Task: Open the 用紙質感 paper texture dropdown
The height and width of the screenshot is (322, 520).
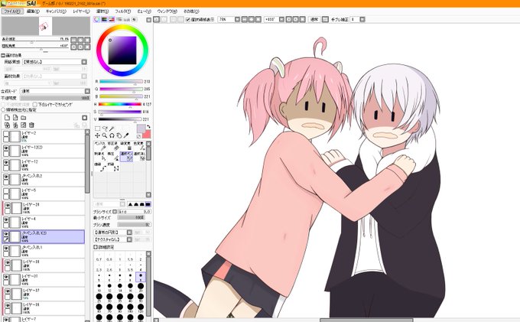Action: (84, 62)
